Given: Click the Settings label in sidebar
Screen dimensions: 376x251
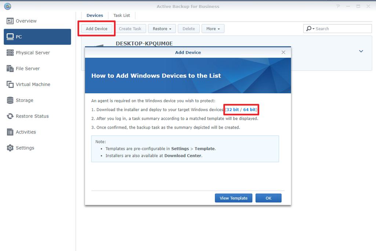Looking at the screenshot, I should [25, 148].
